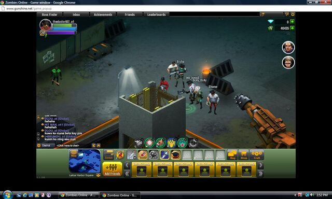Screen dimensions: 332x199
Task: Open the Bag inventory icon
Action: (x=232, y=155)
